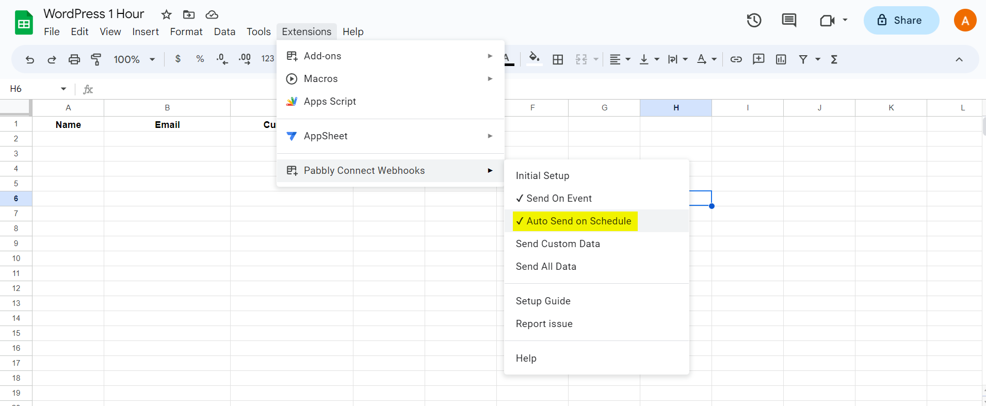Click the Email header cell

167,124
